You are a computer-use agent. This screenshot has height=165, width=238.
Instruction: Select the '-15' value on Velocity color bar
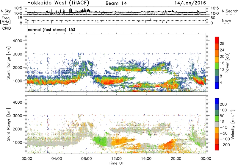tap(224, 127)
